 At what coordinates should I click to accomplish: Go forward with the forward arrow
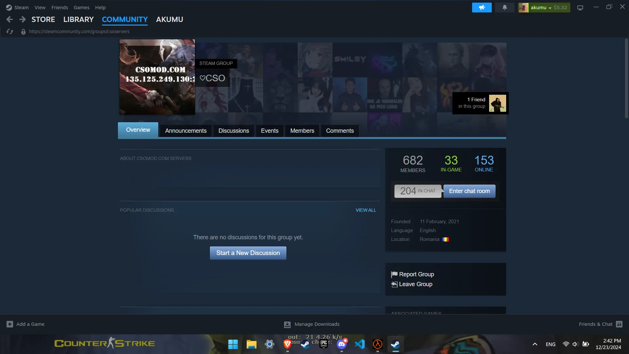pyautogui.click(x=22, y=19)
